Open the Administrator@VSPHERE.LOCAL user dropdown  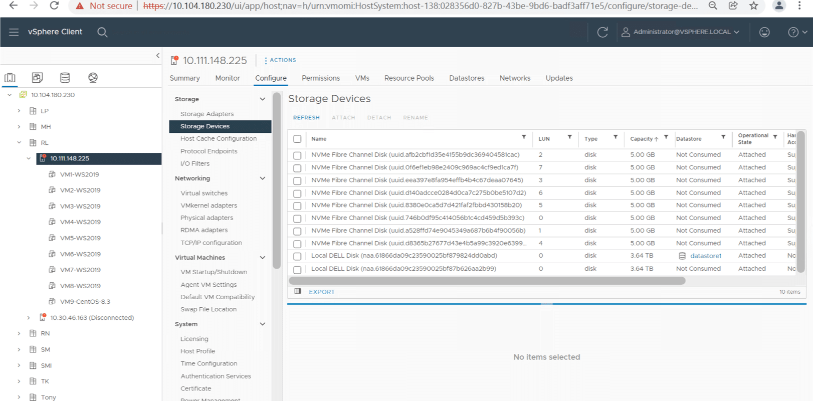click(x=680, y=32)
